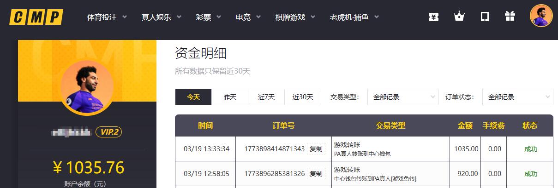Copy order number 1773898414871343 with 复制
The width and height of the screenshot is (558, 188).
pyautogui.click(x=316, y=149)
